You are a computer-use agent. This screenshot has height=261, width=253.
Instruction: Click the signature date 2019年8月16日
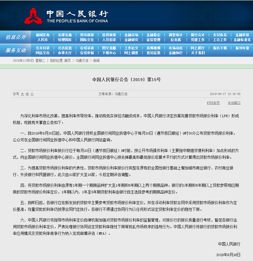pyautogui.click(x=229, y=255)
